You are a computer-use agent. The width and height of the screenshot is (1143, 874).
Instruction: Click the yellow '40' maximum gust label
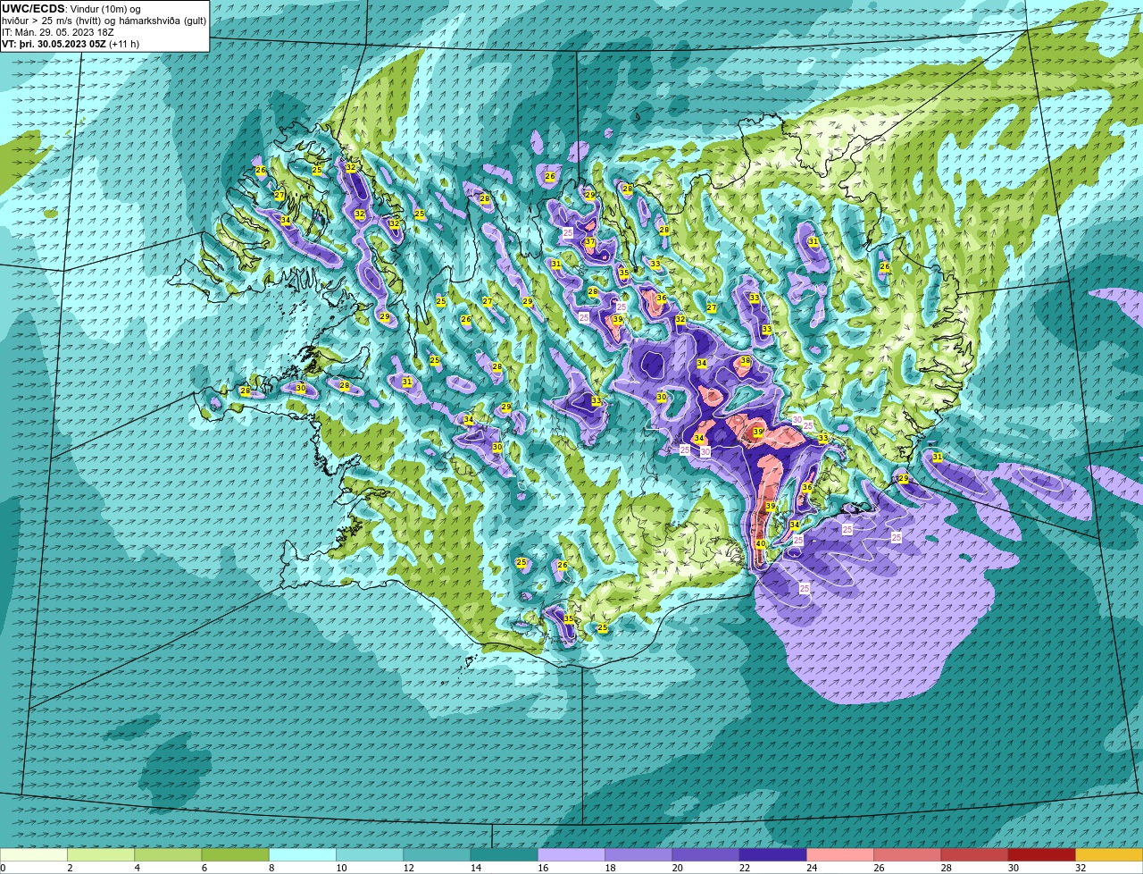(x=761, y=543)
